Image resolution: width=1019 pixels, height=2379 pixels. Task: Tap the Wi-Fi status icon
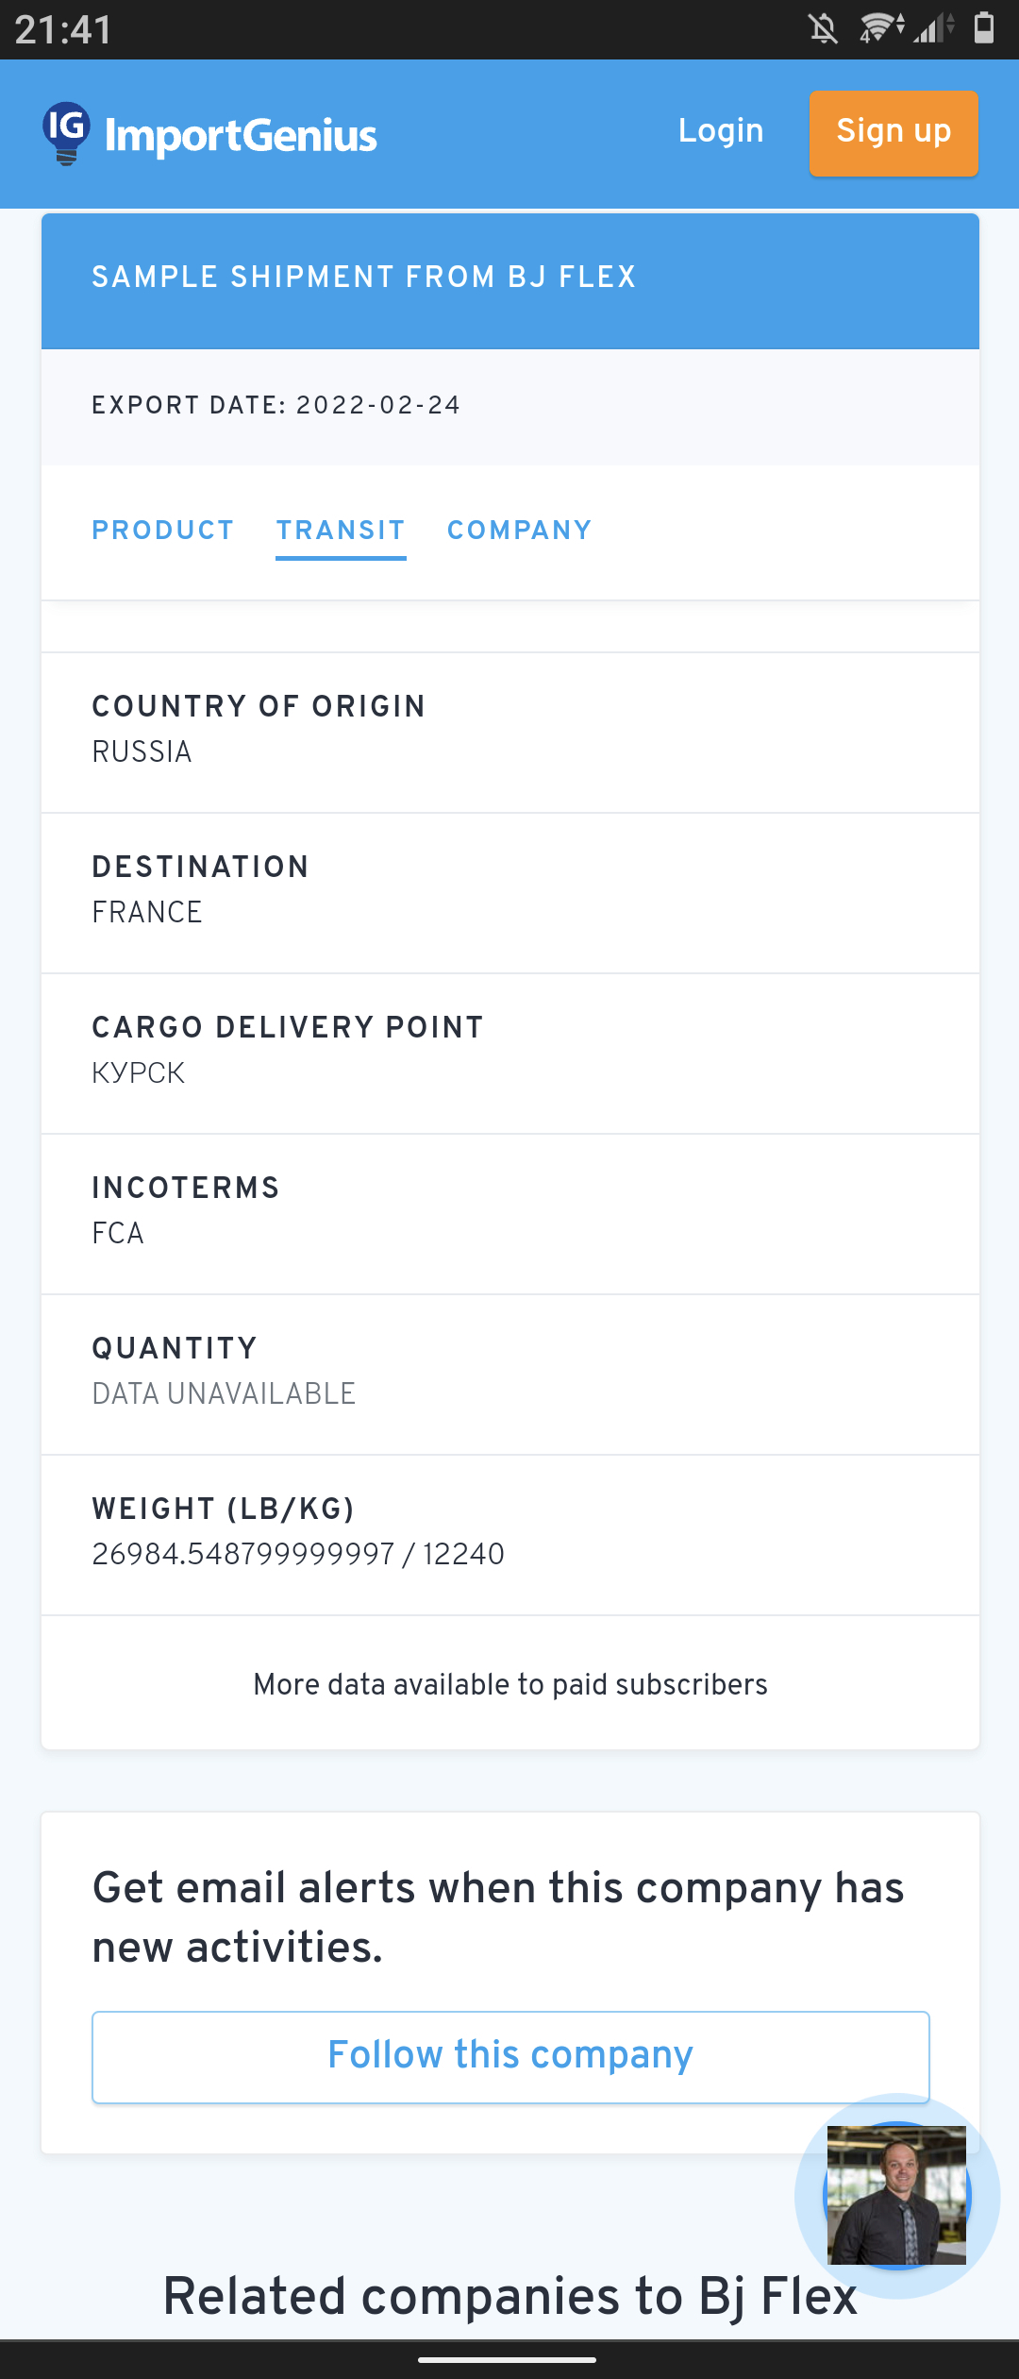point(879,28)
